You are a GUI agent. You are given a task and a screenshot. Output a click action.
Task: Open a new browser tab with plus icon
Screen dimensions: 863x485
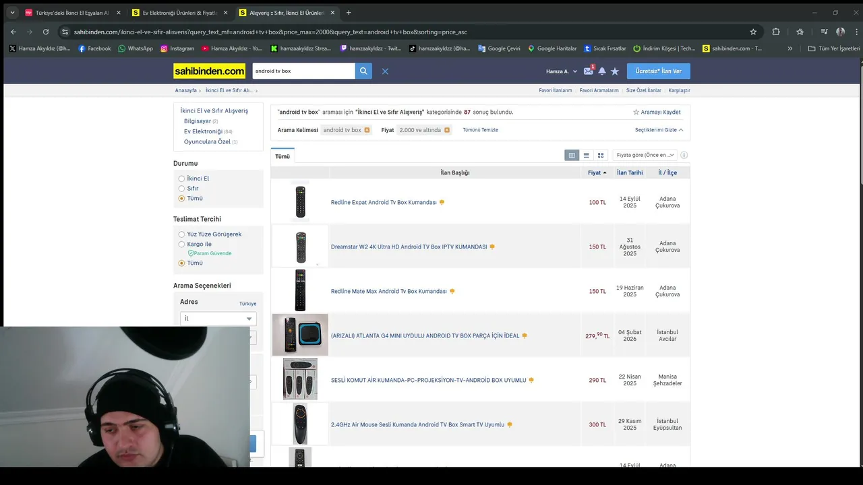[x=349, y=13]
